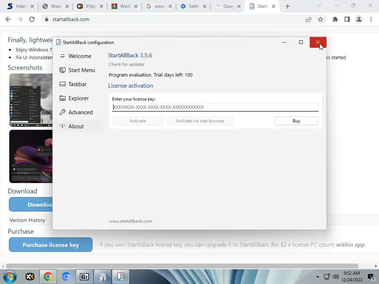Click Purchase license key on the webpage
The height and width of the screenshot is (284, 379).
coord(51,245)
